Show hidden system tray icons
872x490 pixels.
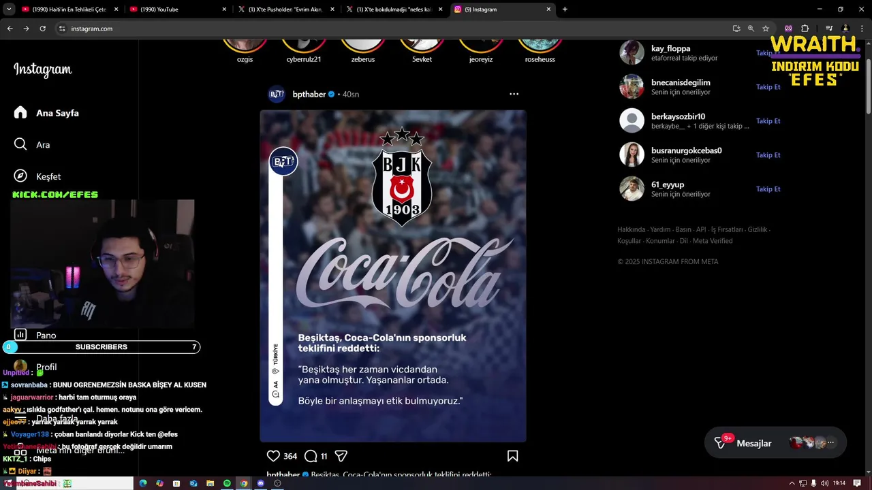pyautogui.click(x=792, y=483)
